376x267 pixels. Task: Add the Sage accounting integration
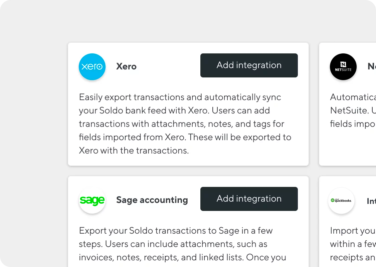249,199
